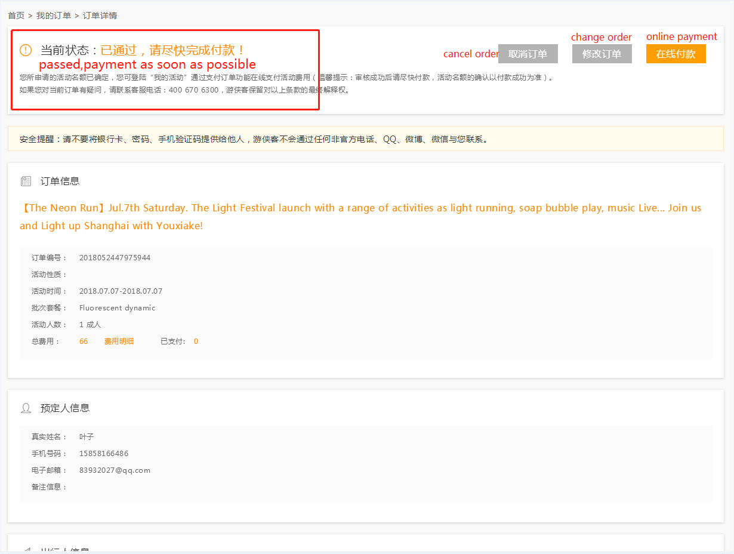734x554 pixels.
Task: Click the 订单详情 breadcrumb item
Action: 100,16
